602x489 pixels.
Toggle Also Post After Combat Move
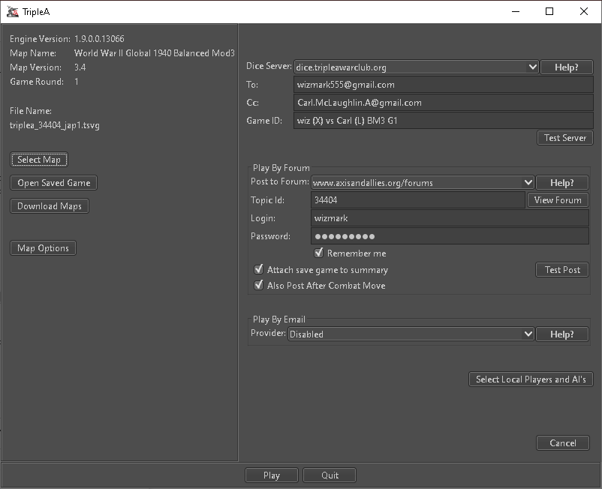pos(259,285)
